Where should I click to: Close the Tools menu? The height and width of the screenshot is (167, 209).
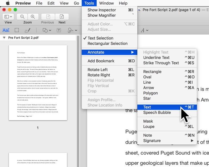89,3
